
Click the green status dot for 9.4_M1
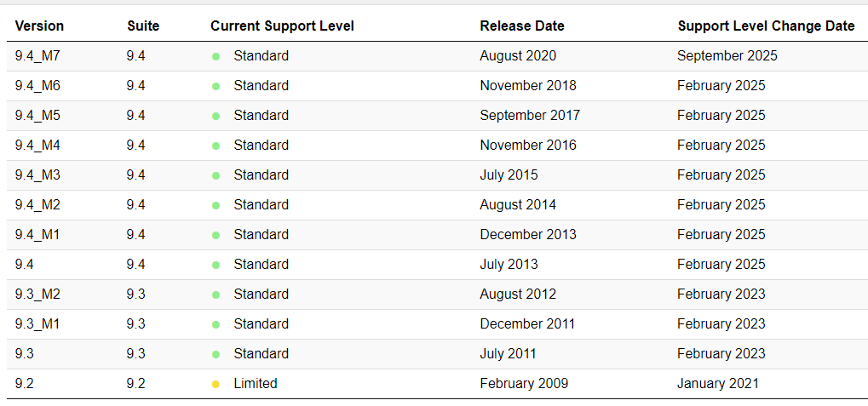click(216, 235)
